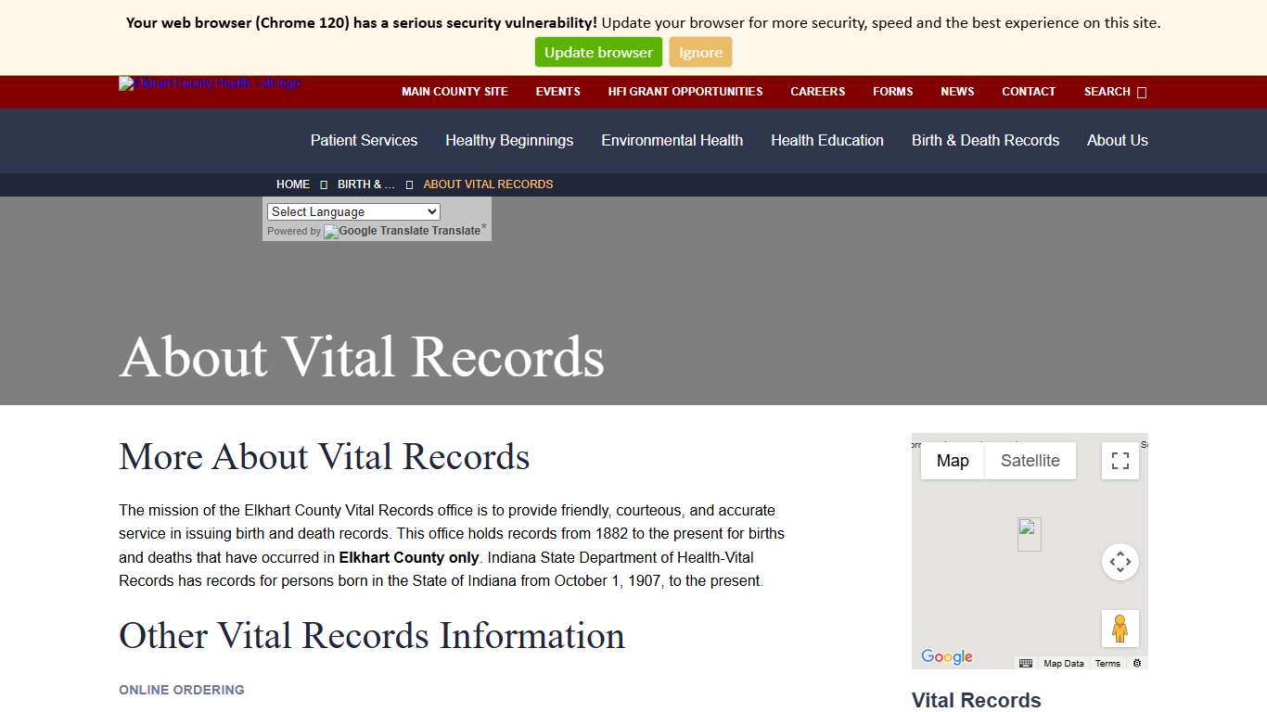Click the Update browser button
Viewport: 1267px width, 712px height.
[598, 52]
